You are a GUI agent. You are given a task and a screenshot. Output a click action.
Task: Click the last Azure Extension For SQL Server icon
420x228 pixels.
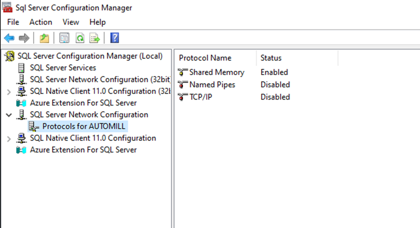[x=22, y=150]
